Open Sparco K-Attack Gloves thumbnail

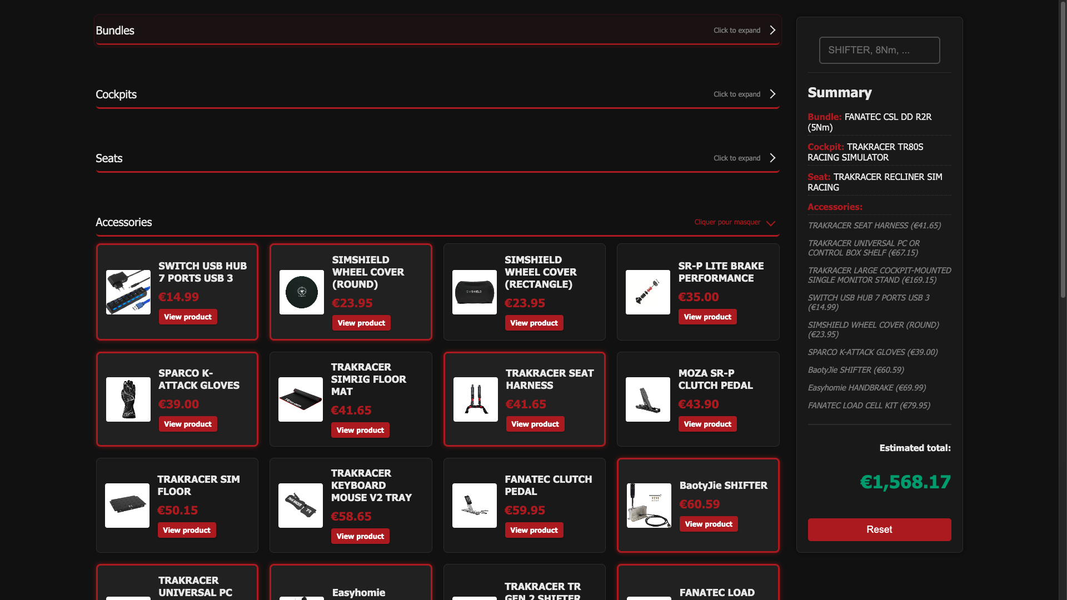[128, 399]
